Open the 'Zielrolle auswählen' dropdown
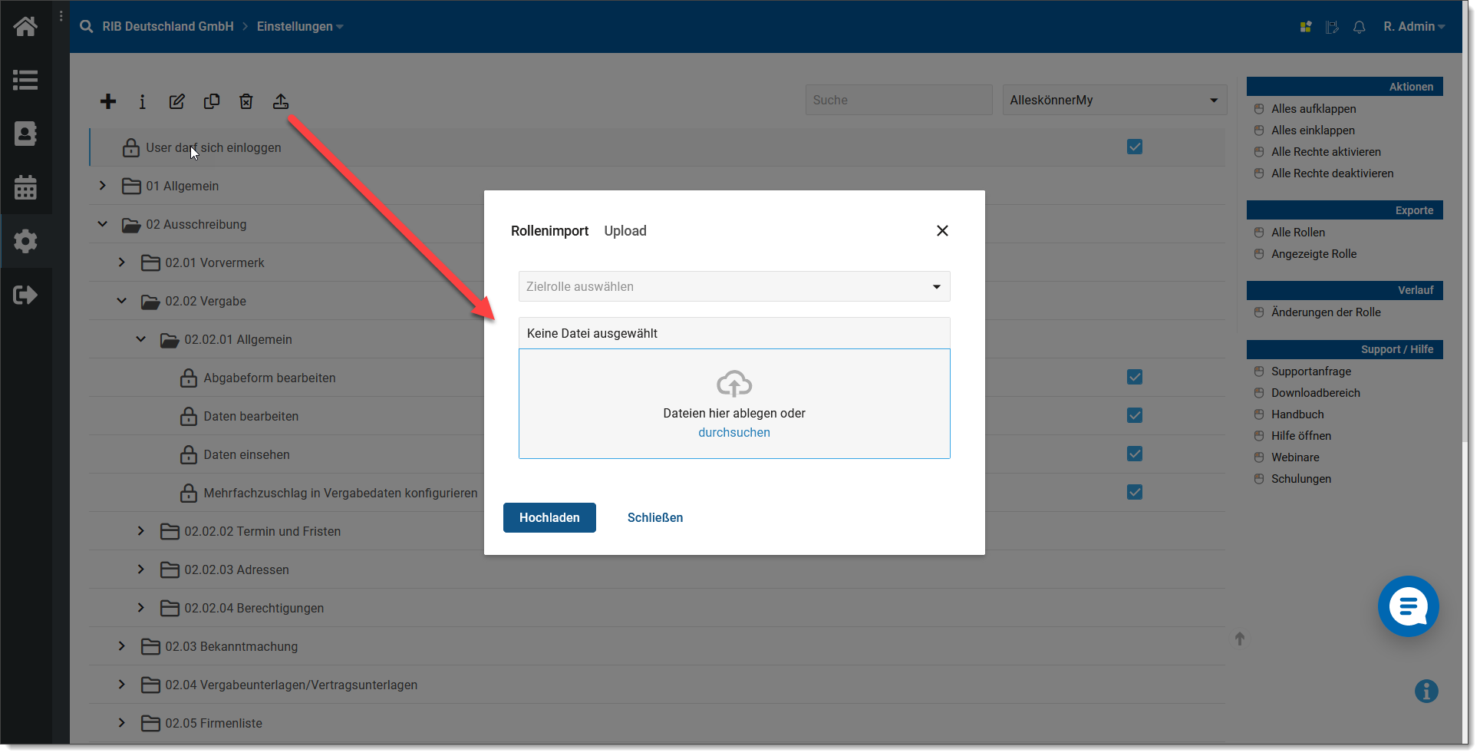The height and width of the screenshot is (756, 1480). 734,286
